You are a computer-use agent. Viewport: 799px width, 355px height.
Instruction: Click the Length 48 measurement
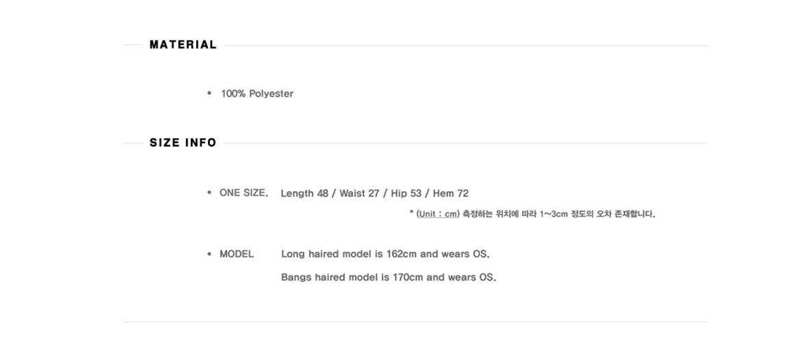click(304, 193)
